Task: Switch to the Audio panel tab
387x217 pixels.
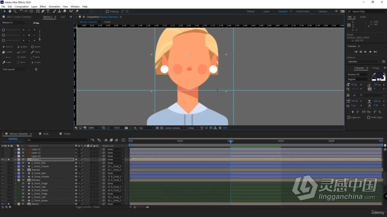Action: pyautogui.click(x=363, y=17)
